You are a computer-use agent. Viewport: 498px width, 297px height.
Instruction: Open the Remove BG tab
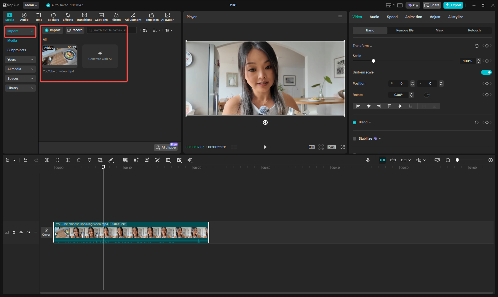click(404, 30)
